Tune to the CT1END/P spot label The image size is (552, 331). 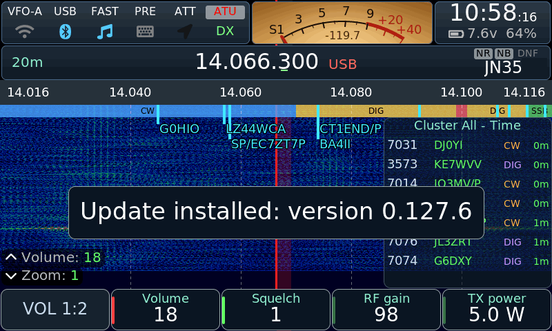click(x=351, y=129)
